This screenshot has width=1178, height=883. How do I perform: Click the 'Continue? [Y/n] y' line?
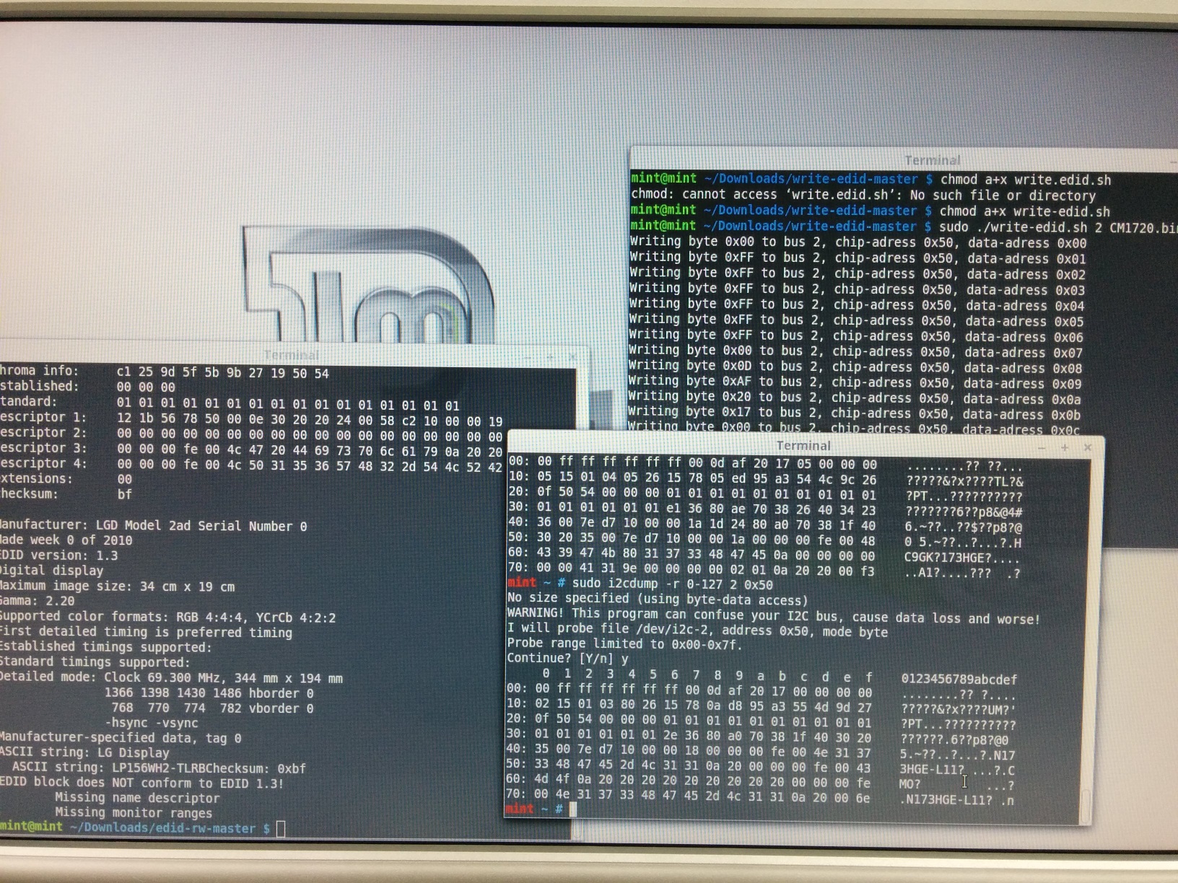pos(567,658)
